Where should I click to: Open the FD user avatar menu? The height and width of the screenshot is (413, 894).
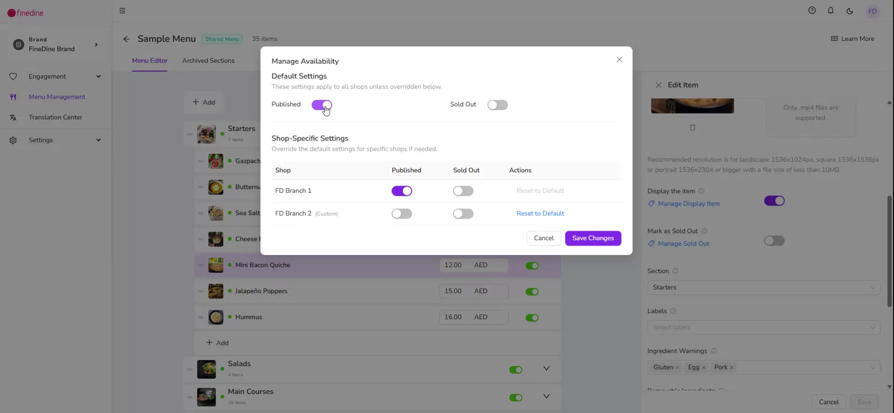pyautogui.click(x=873, y=11)
